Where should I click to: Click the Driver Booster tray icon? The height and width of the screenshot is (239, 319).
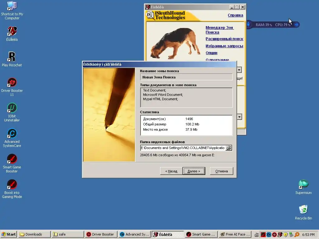[274, 235]
